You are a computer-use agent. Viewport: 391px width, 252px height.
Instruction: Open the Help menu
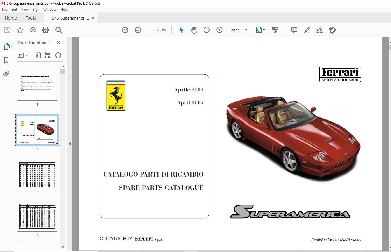pyautogui.click(x=64, y=10)
